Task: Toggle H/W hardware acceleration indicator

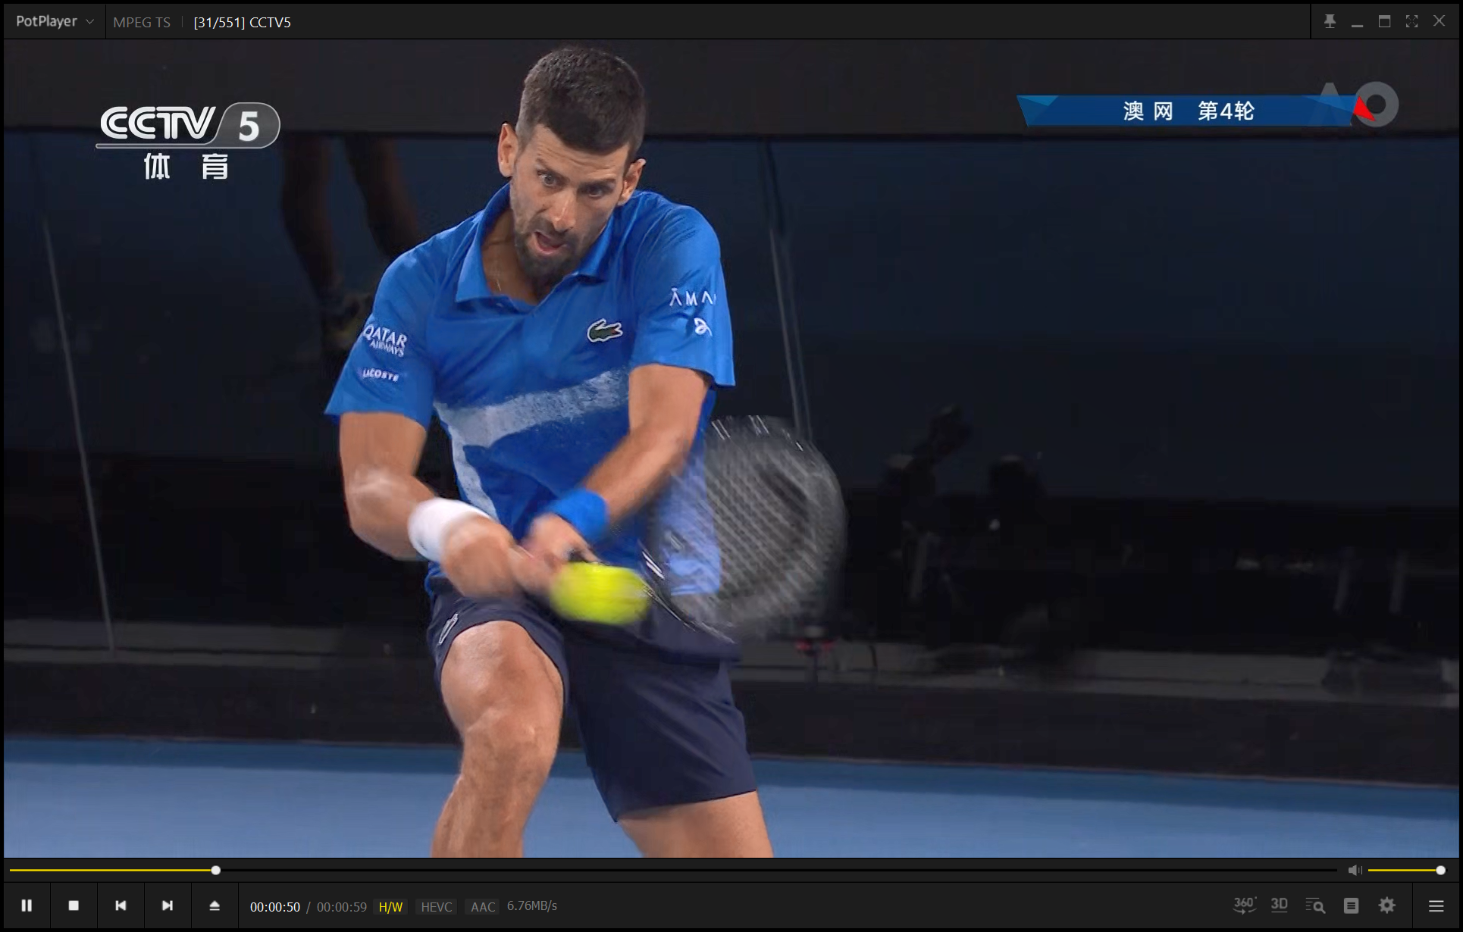Action: pos(390,907)
